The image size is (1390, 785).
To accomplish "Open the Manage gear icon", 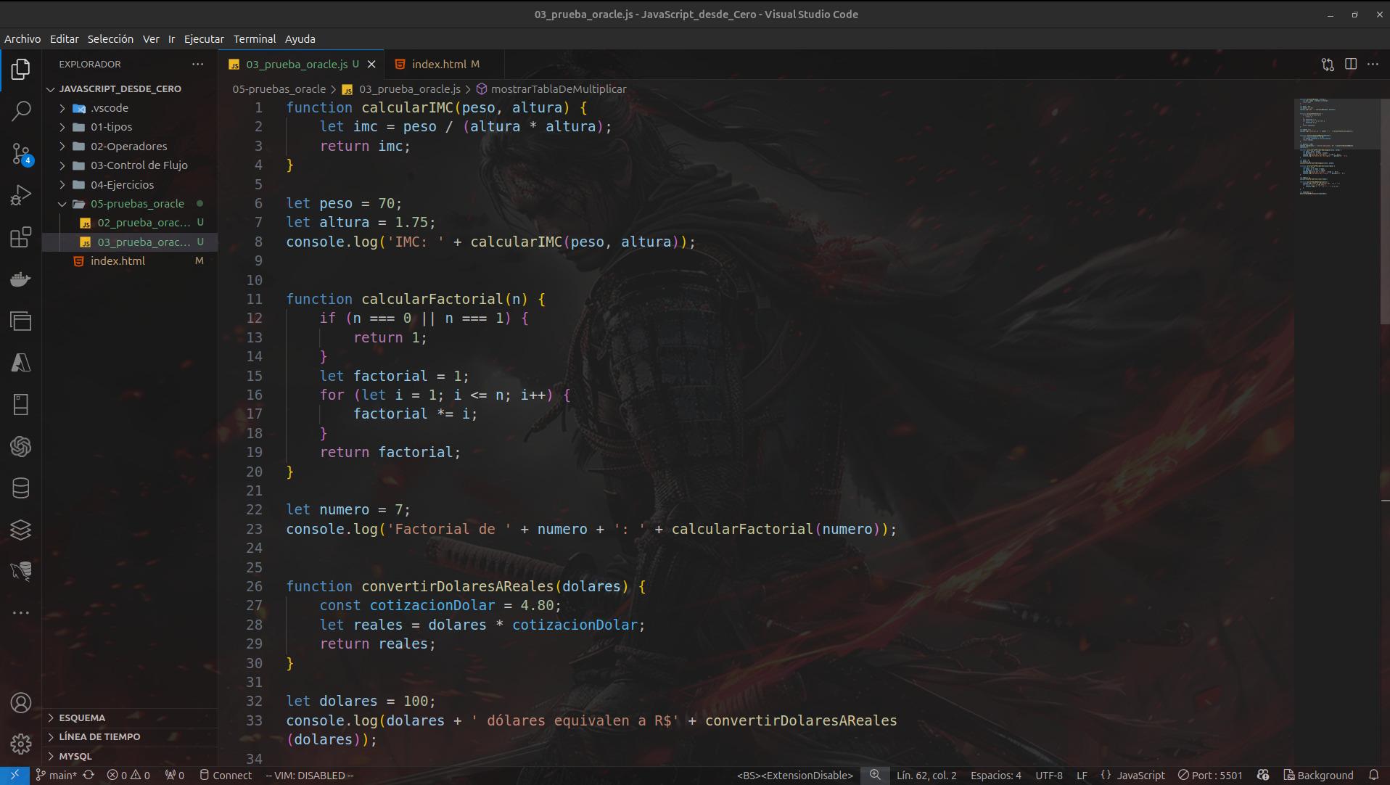I will tap(21, 744).
